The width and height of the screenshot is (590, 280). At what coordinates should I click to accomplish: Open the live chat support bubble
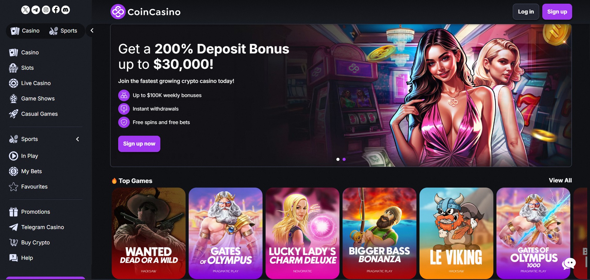(x=569, y=263)
